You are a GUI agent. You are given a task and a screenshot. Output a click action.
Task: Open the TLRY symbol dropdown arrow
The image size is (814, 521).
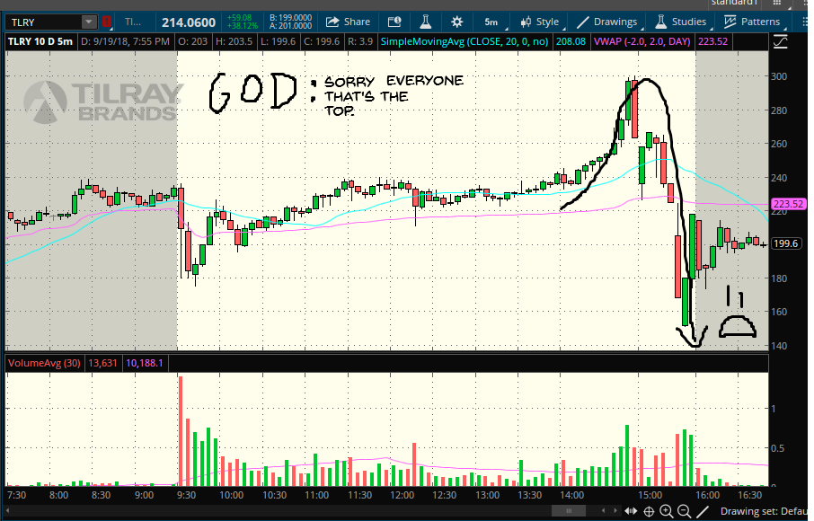coord(89,22)
